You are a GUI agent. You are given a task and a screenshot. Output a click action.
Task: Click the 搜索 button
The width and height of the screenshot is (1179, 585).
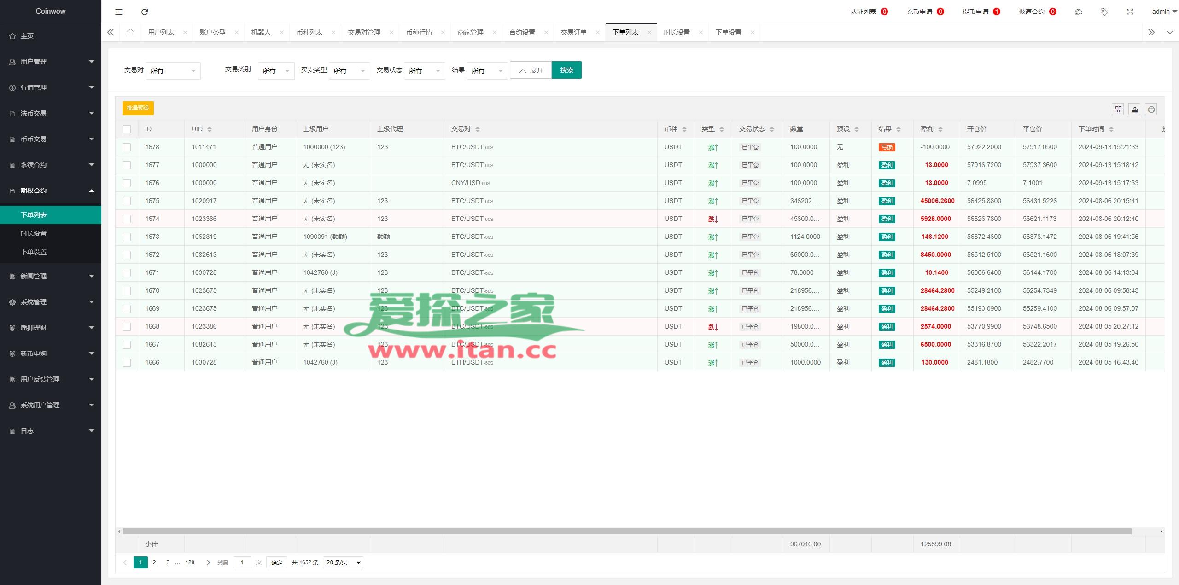coord(566,70)
